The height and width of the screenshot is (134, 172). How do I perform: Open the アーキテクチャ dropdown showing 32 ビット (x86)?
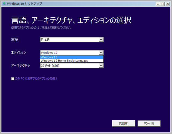tap(72, 66)
